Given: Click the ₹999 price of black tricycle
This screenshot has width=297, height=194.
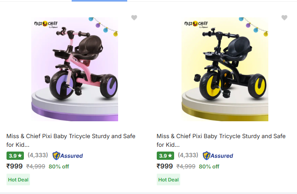Looking at the screenshot, I should coord(165,166).
